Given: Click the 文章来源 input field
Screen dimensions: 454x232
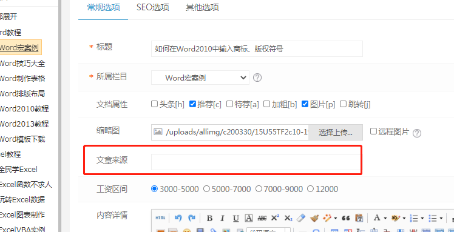Looking at the screenshot, I should 256,162.
